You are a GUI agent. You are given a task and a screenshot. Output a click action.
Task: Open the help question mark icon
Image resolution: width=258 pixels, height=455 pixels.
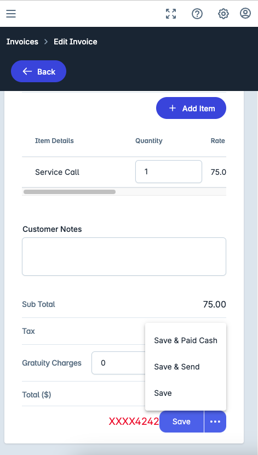tap(197, 14)
